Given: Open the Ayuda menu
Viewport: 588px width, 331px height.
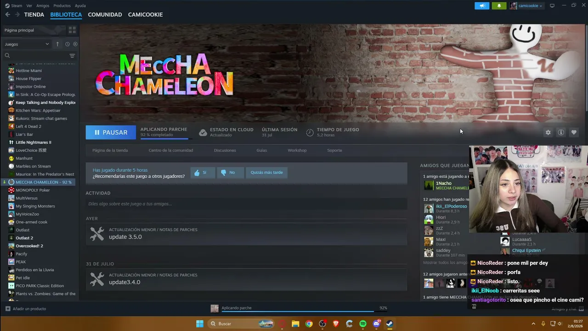Looking at the screenshot, I should point(80,6).
